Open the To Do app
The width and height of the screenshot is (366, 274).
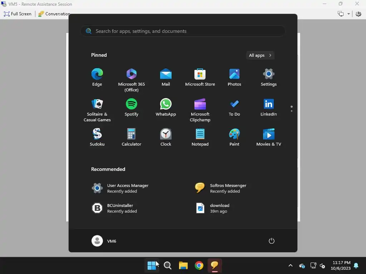[234, 107]
